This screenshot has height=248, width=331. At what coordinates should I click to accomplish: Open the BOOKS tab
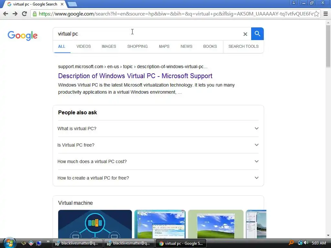(210, 46)
